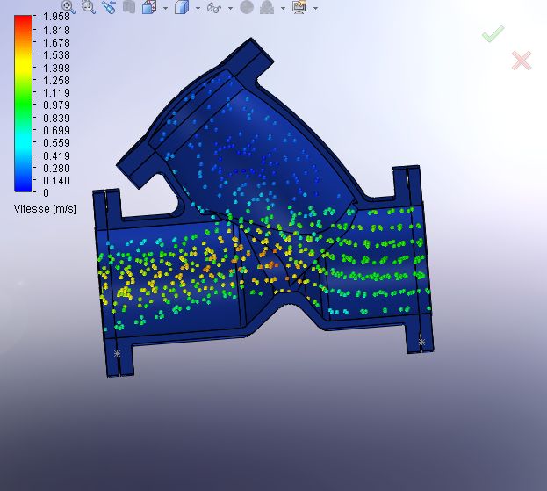This screenshot has width=547, height=491.
Task: Expand the View Settings dropdown arrow
Action: click(x=315, y=8)
